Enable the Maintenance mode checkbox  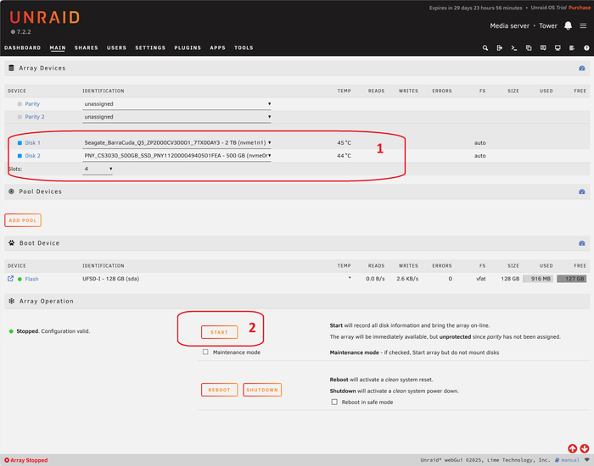205,352
